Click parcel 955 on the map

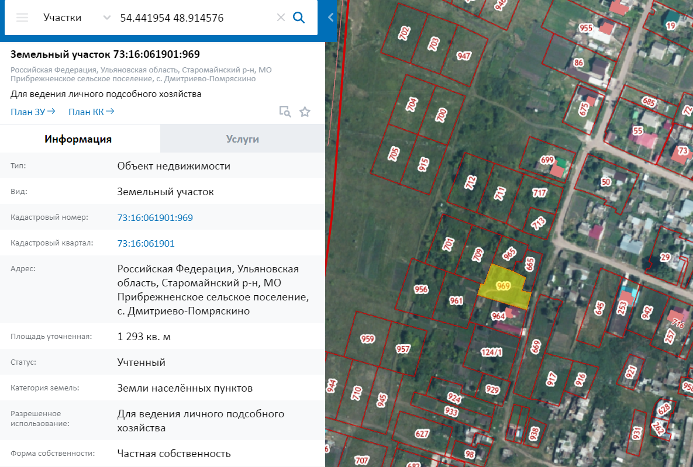585,28
